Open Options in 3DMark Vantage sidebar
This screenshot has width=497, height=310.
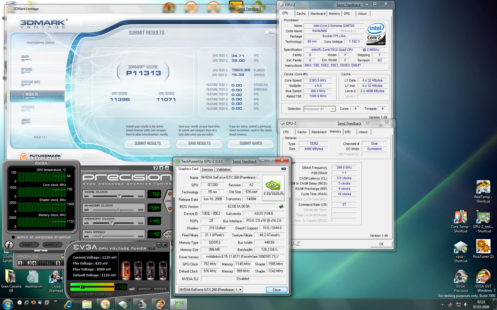[x=27, y=70]
